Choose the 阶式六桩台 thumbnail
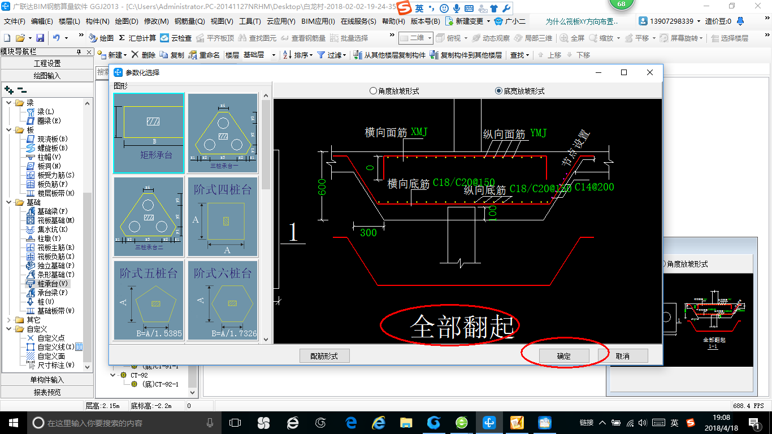The image size is (772, 434). (223, 300)
